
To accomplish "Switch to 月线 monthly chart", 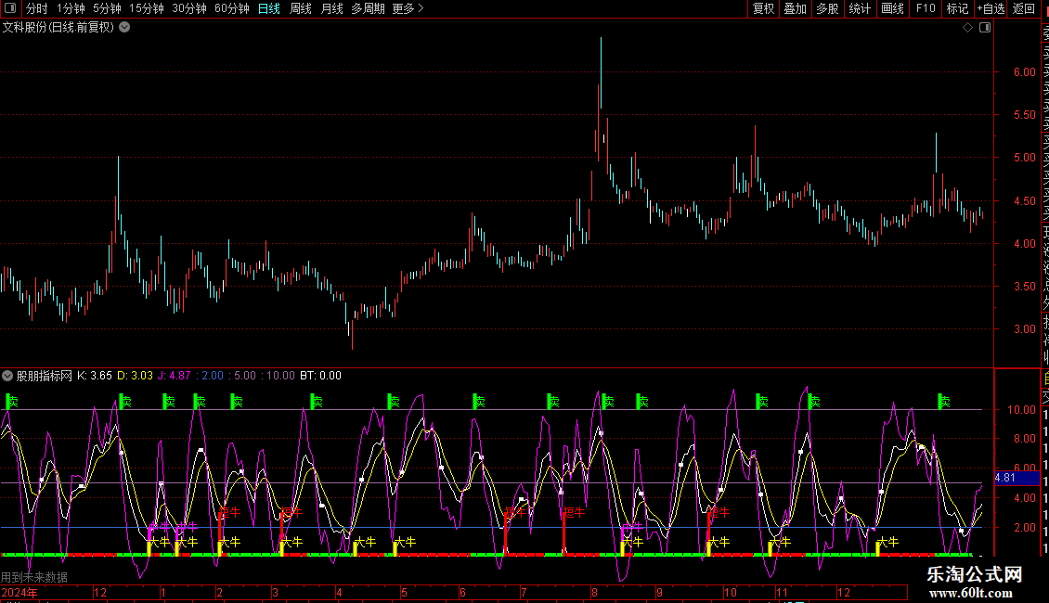I will [331, 8].
